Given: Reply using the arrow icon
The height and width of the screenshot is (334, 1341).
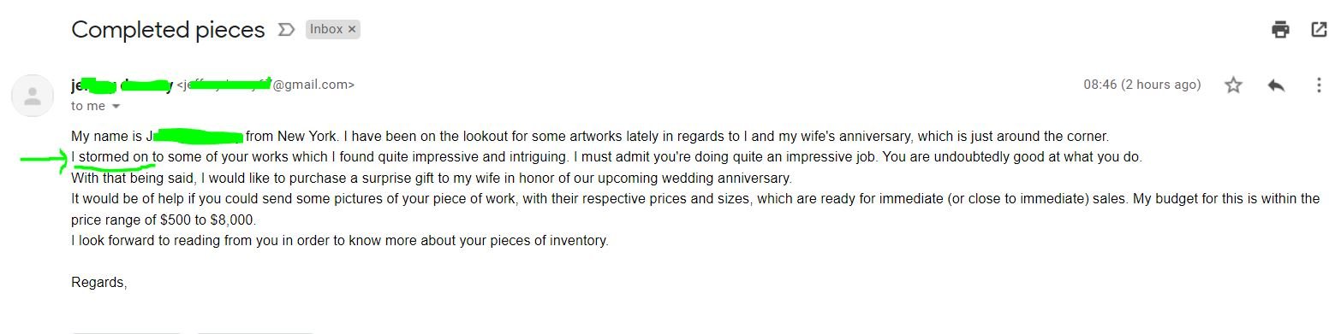Looking at the screenshot, I should coord(1276,85).
